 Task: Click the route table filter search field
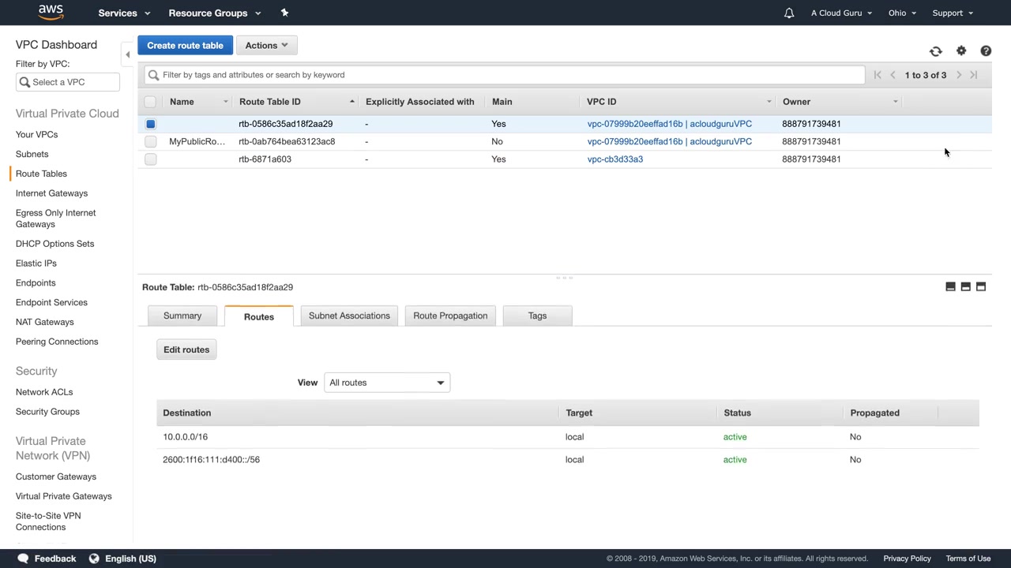[x=505, y=75]
